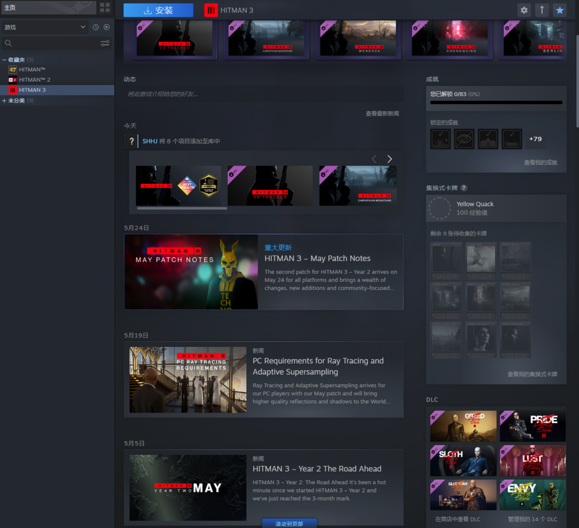Select HITMAN™ 2 in the library list
Viewport: 579px width, 528px height.
[x=34, y=80]
